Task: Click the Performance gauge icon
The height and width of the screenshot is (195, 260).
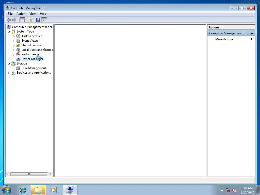Action: (x=18, y=54)
